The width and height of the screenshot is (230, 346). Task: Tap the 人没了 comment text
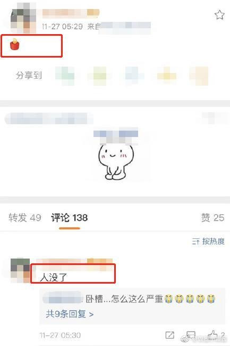tap(53, 277)
